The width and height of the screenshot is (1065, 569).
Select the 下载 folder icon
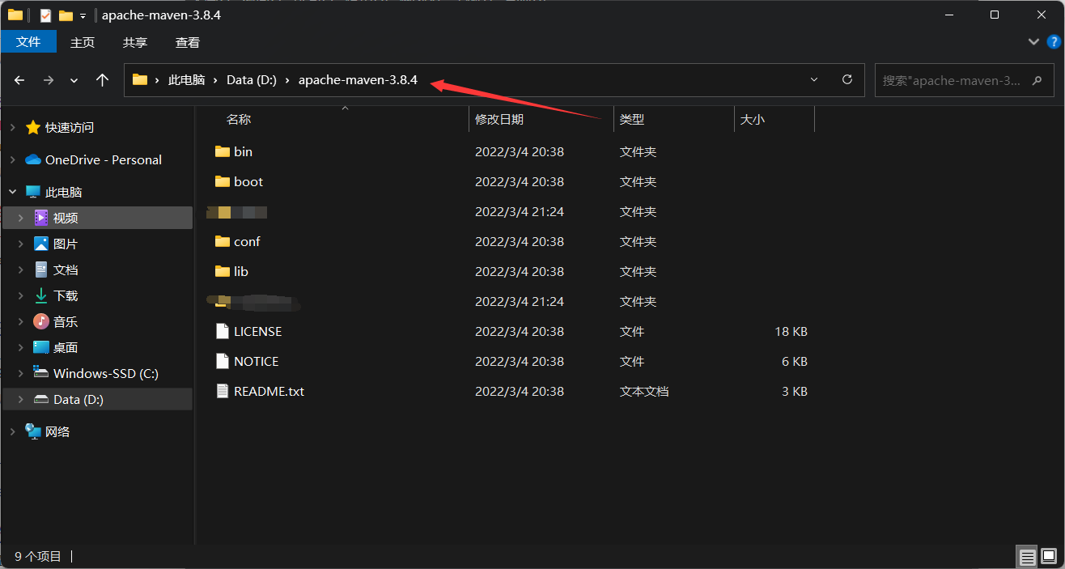pyautogui.click(x=41, y=295)
